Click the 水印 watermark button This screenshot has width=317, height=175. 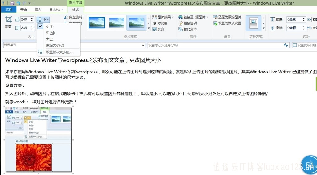click(x=158, y=29)
